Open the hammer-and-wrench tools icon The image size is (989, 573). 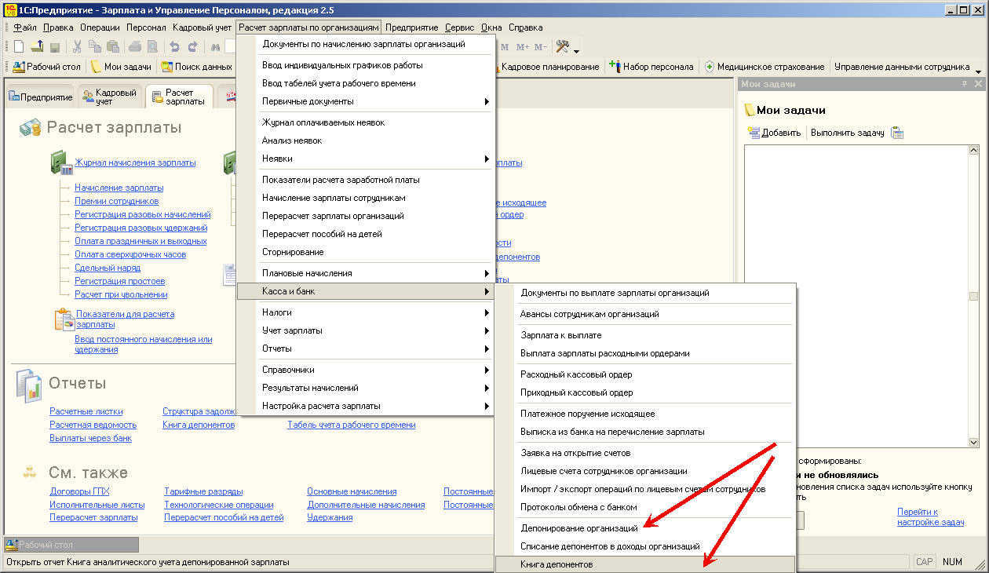coord(562,47)
